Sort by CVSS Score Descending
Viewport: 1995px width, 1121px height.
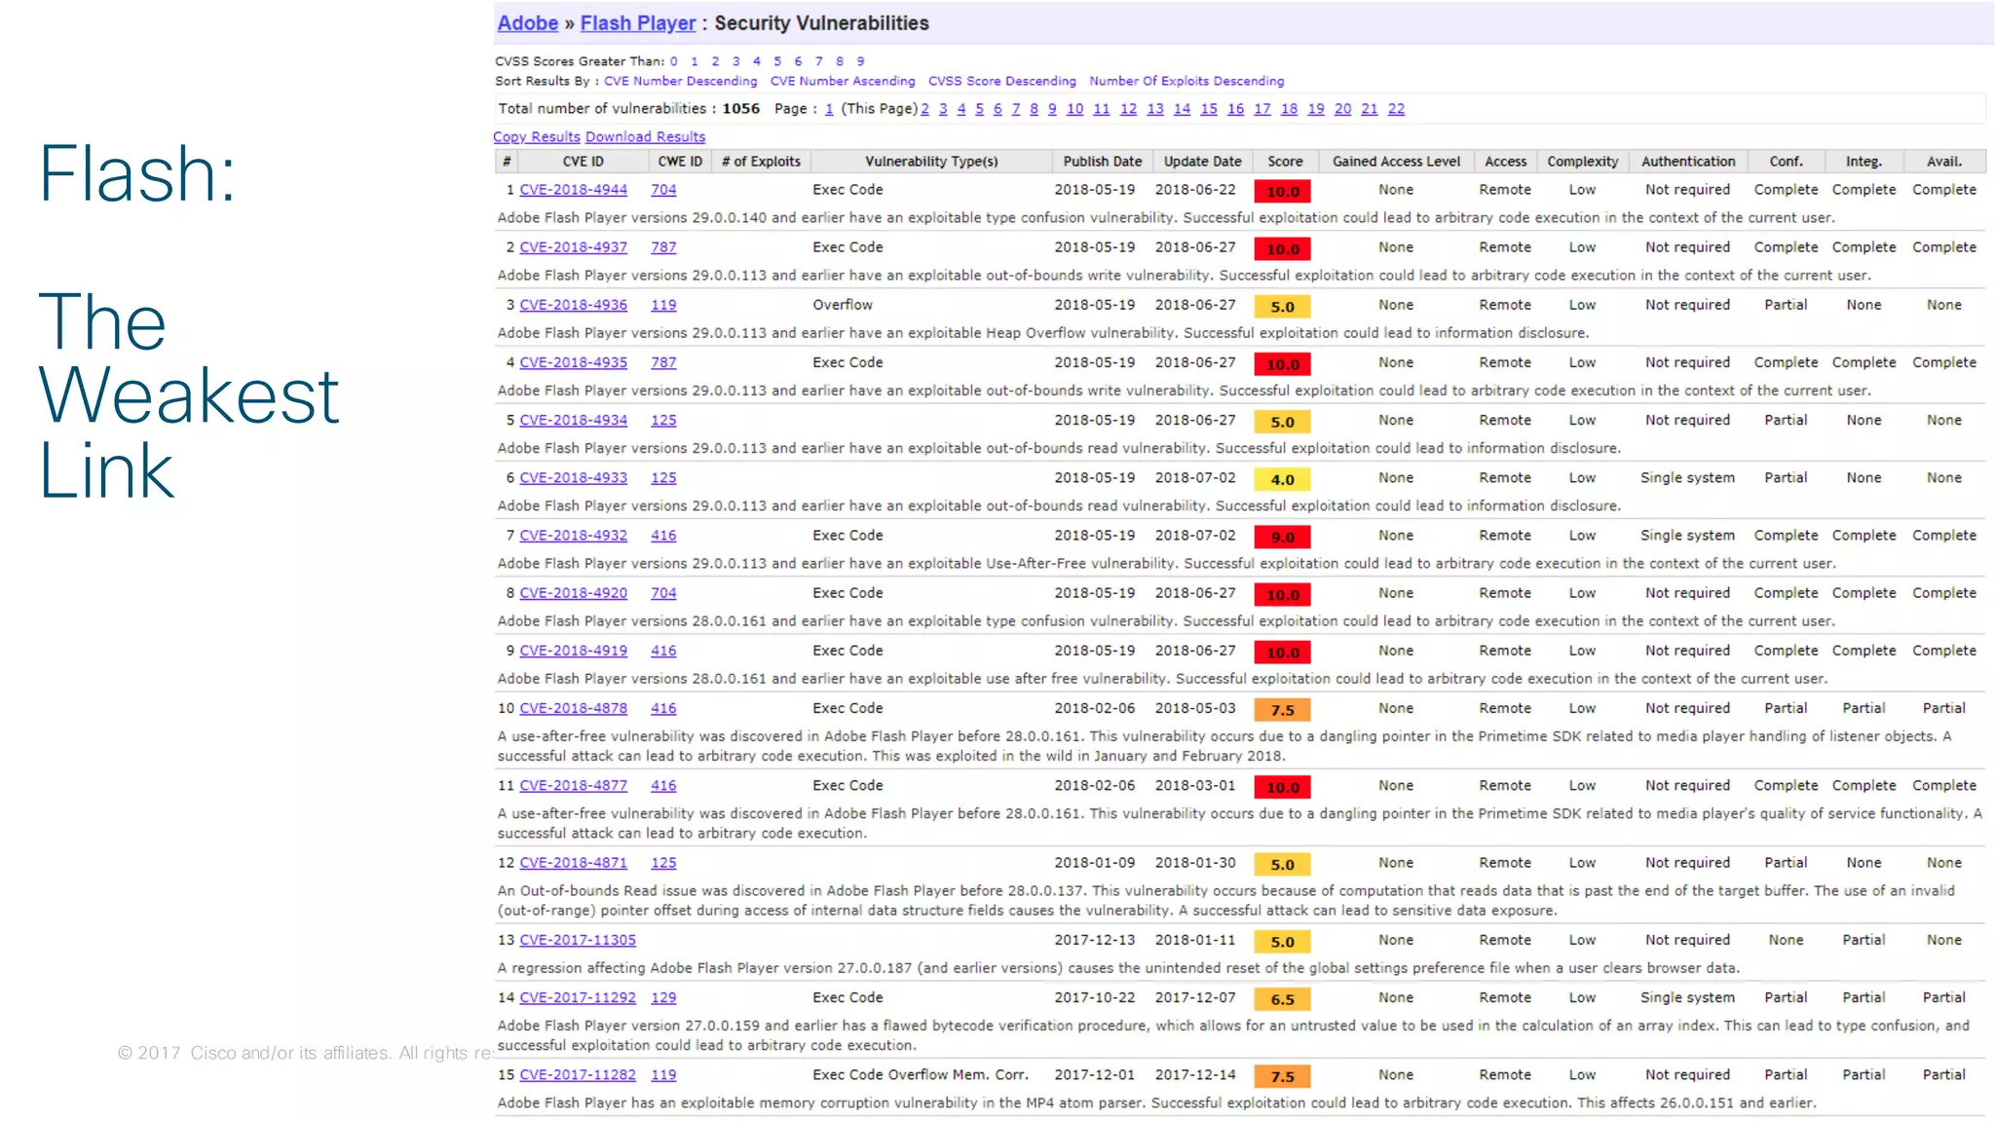pyautogui.click(x=1001, y=82)
